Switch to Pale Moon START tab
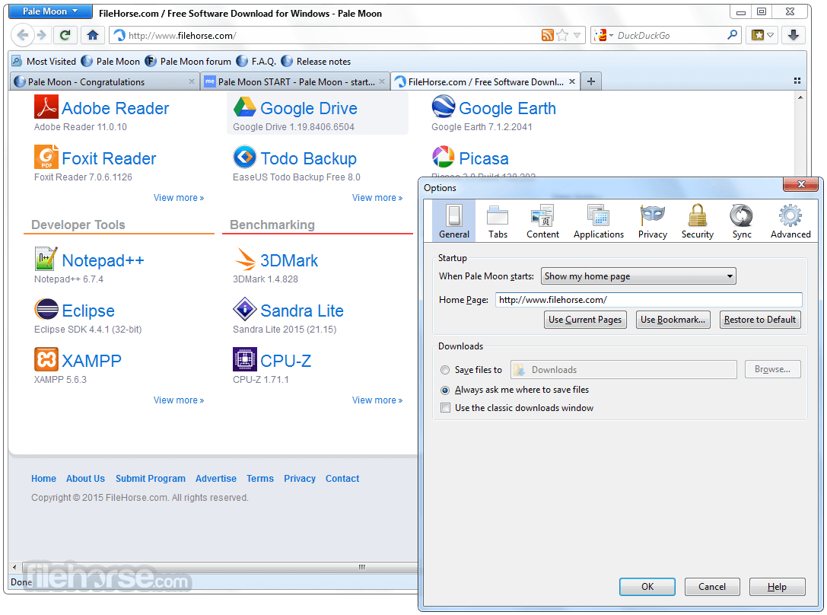827x615 pixels. pos(295,81)
